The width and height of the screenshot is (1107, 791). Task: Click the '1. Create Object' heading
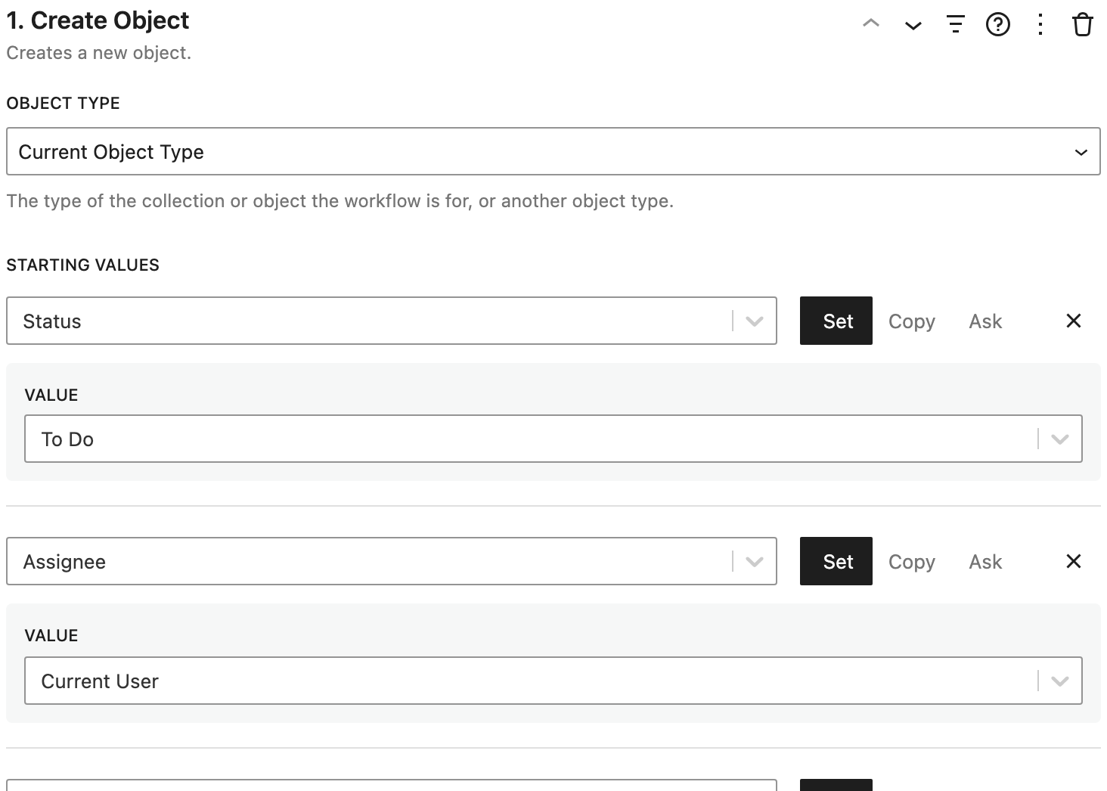(x=98, y=20)
